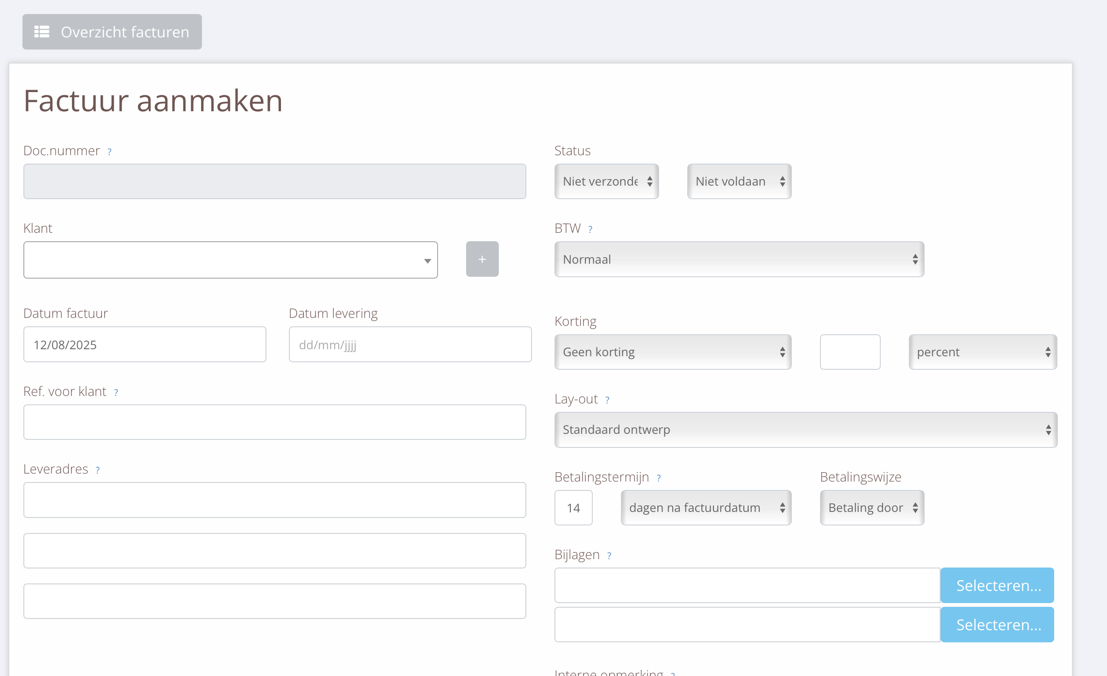Click the second Selecteren... attachment button

997,625
